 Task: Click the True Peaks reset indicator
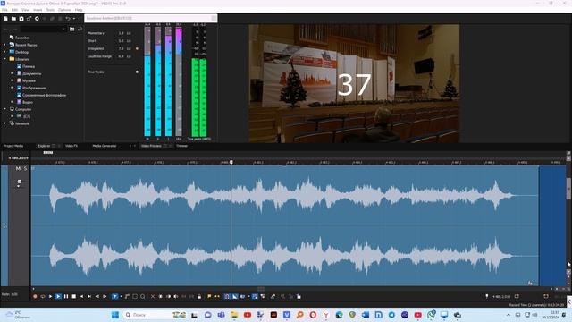tap(137, 72)
